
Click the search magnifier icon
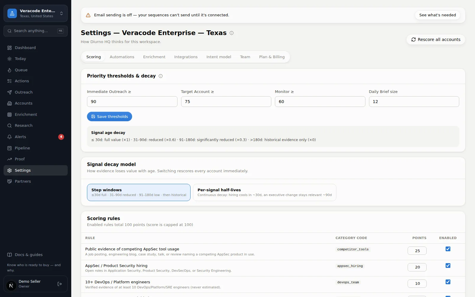tap(10, 31)
